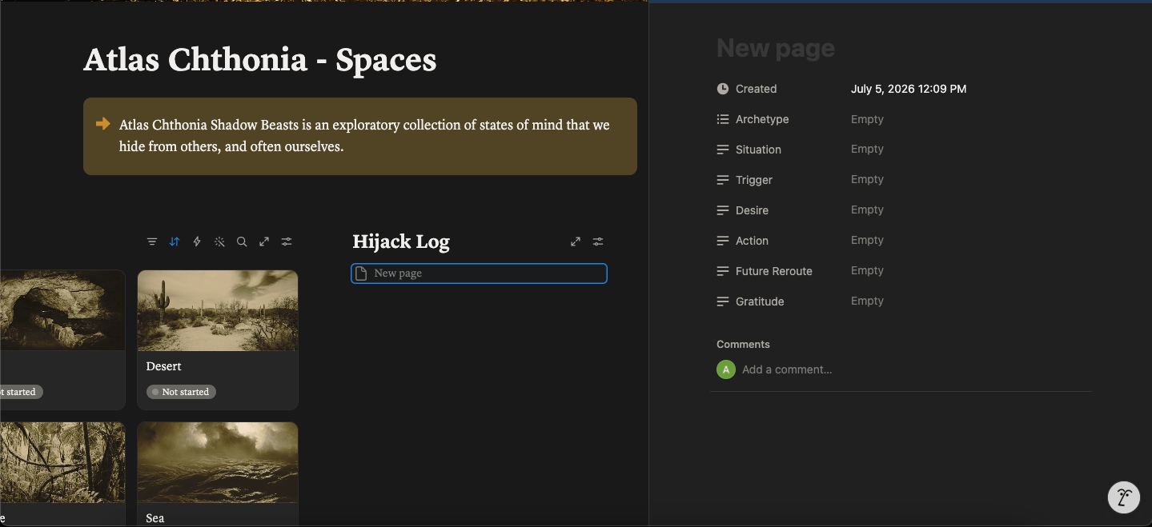Viewport: 1152px width, 527px height.
Task: Click the orange arrow callout icon
Action: tap(102, 123)
